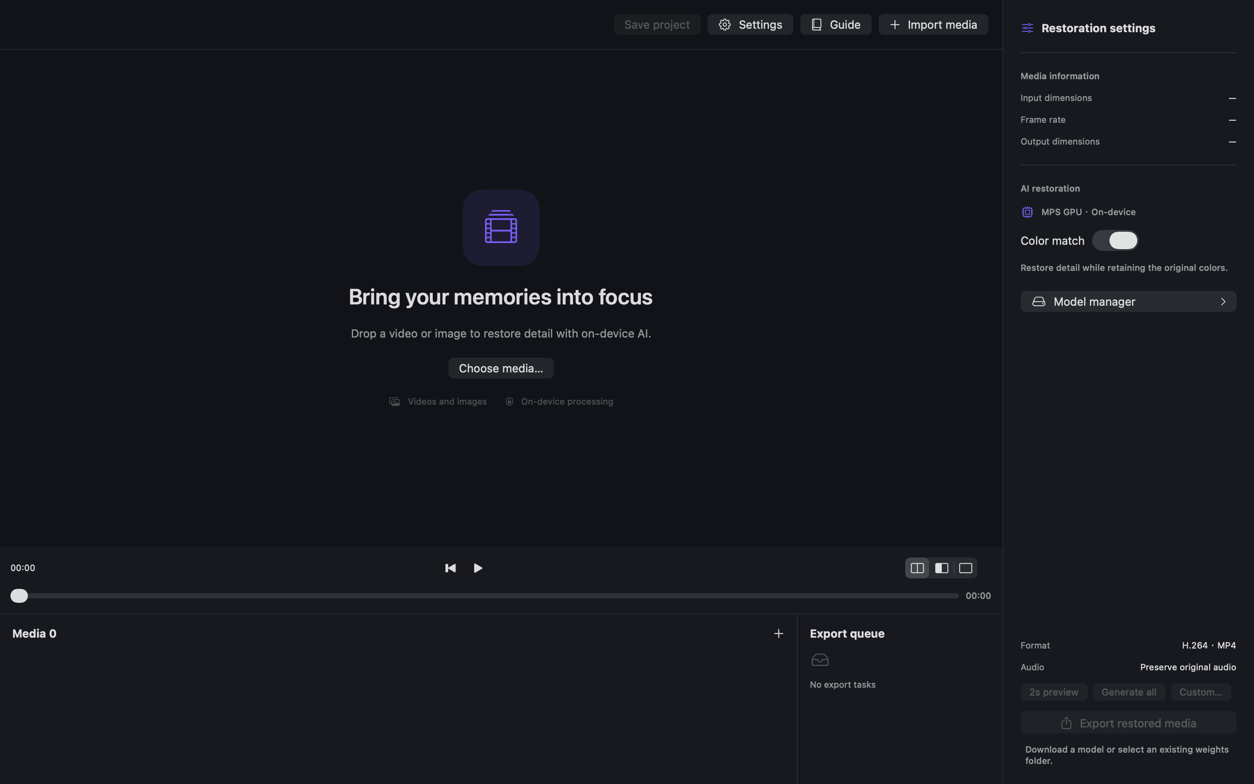Click the Model manager chevron arrow
This screenshot has width=1254, height=784.
click(1223, 301)
